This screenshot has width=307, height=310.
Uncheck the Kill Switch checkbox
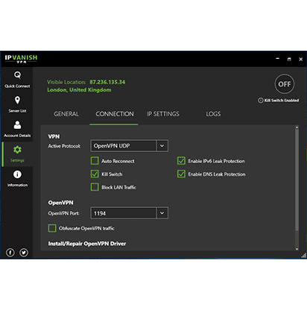tap(95, 174)
